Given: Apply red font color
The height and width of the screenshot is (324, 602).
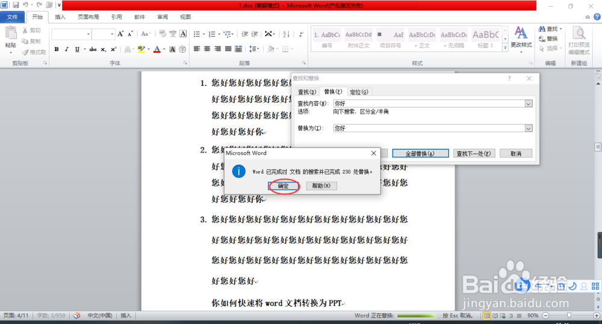Looking at the screenshot, I should click(157, 49).
